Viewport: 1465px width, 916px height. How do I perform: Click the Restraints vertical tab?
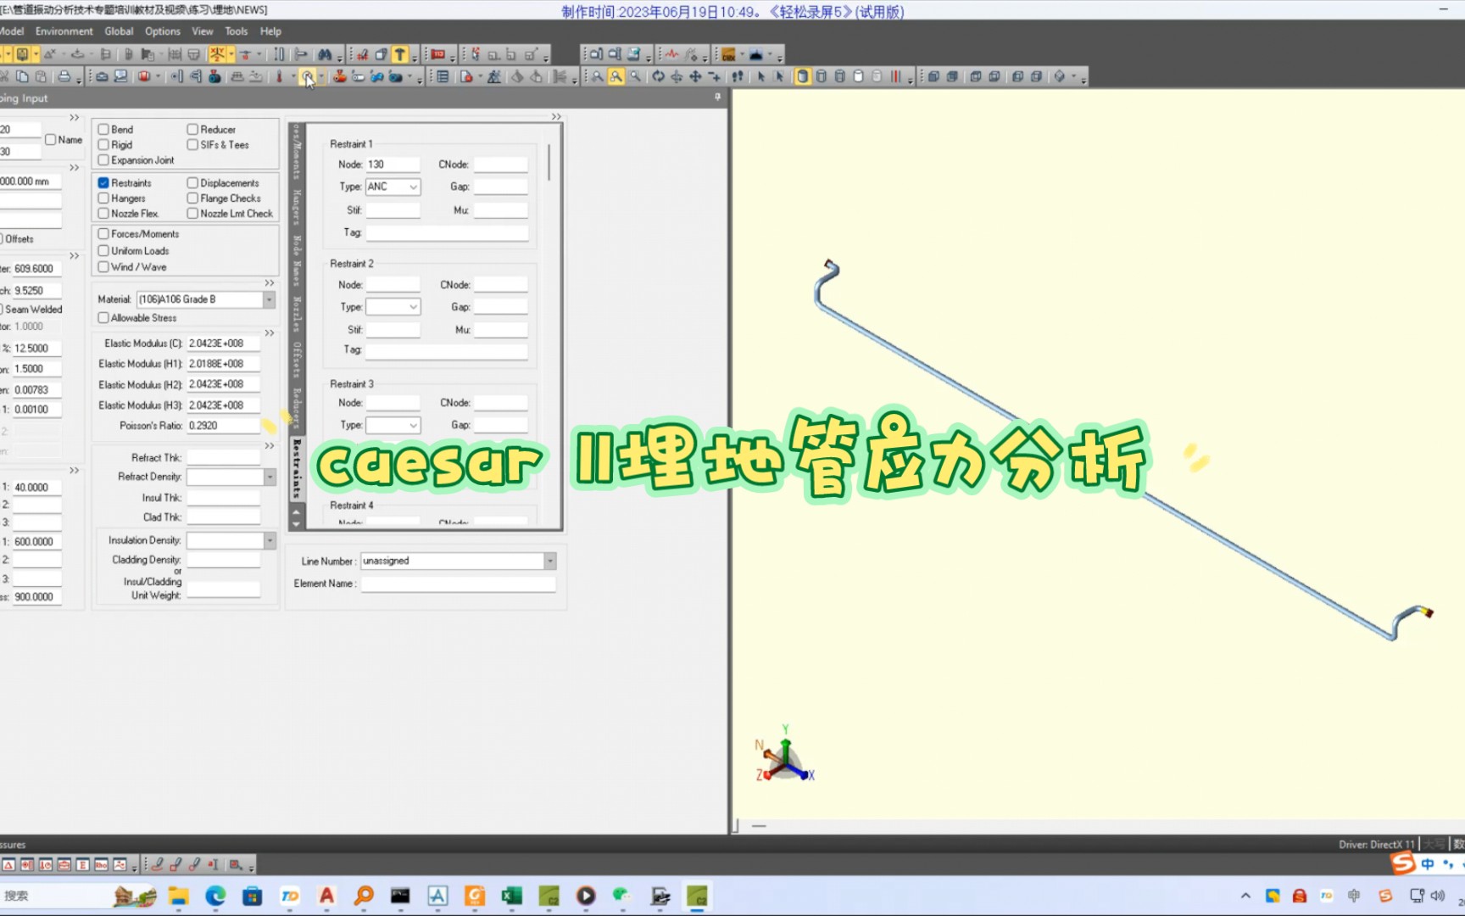297,469
